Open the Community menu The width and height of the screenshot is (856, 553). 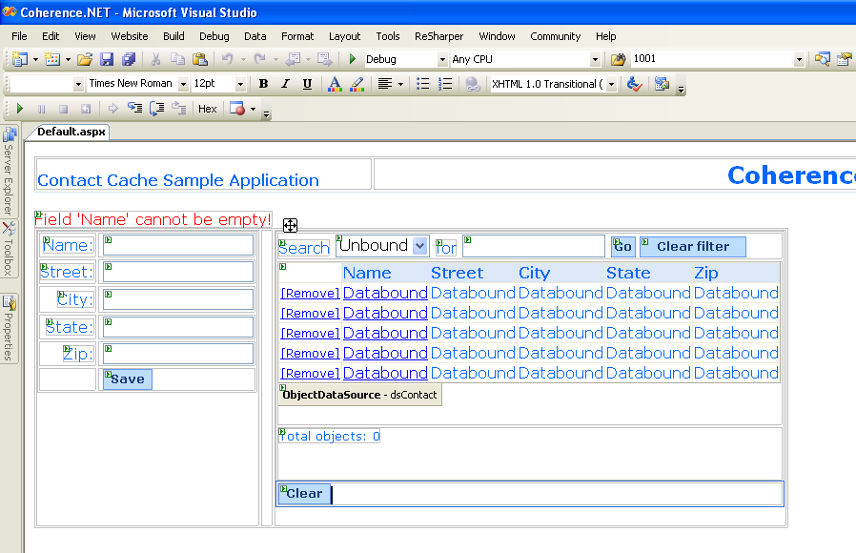pos(555,36)
